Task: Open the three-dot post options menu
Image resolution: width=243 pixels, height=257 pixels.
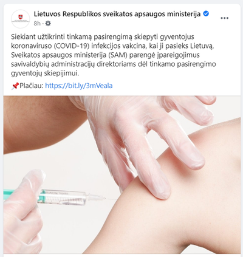Action: [x=224, y=18]
